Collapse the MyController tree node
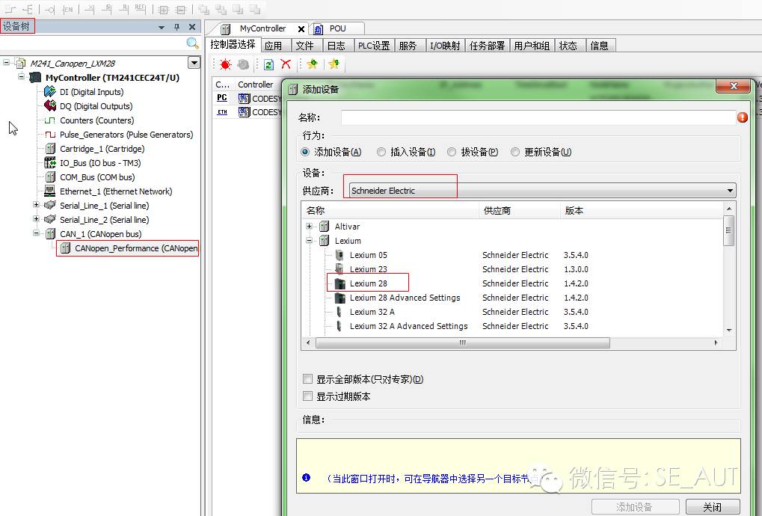Screen dimensions: 762x516 (x=22, y=76)
